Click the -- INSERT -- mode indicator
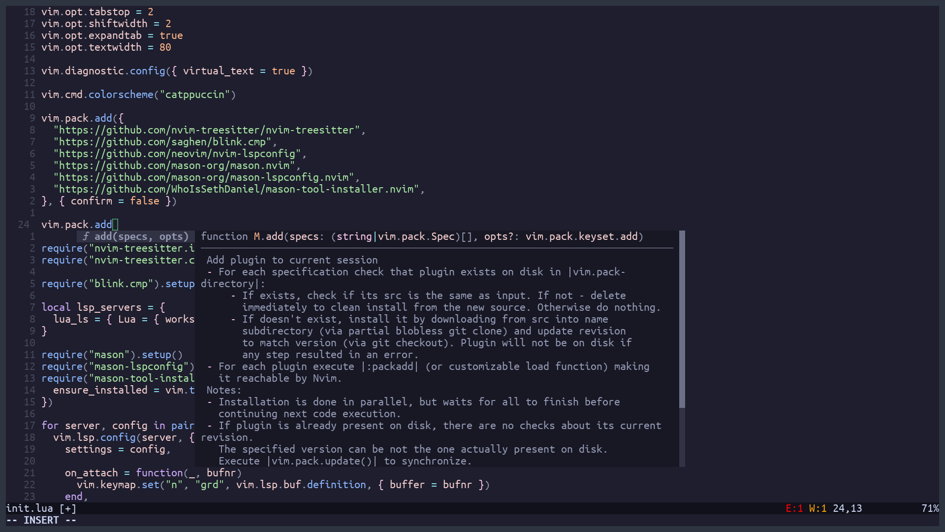Image resolution: width=945 pixels, height=532 pixels. pyautogui.click(x=41, y=520)
